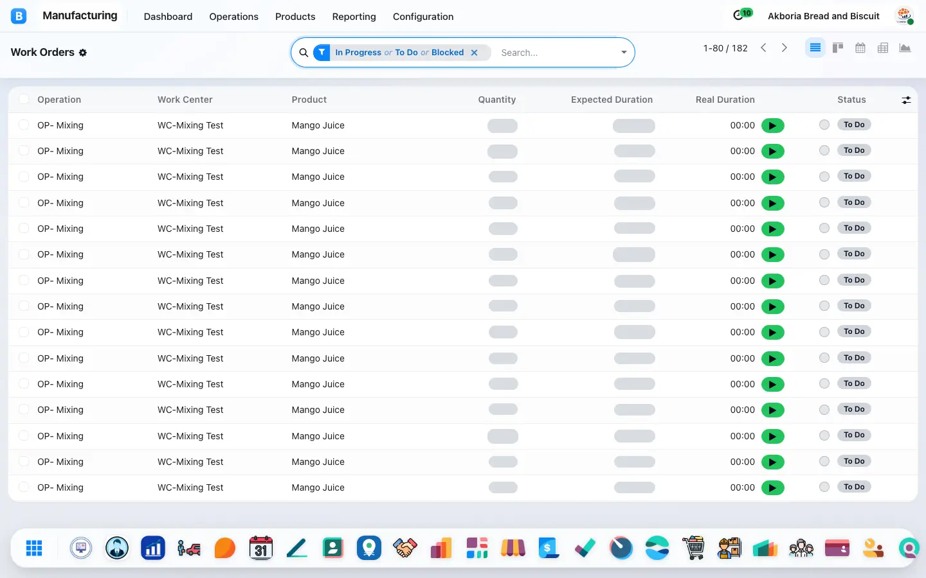
Task: Click the 1-80 / 182 pager counter
Action: pyautogui.click(x=725, y=48)
